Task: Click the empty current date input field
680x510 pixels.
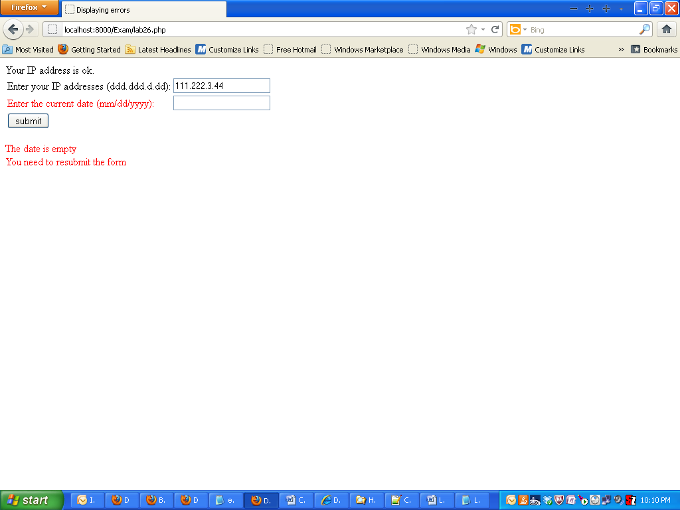Action: point(221,103)
